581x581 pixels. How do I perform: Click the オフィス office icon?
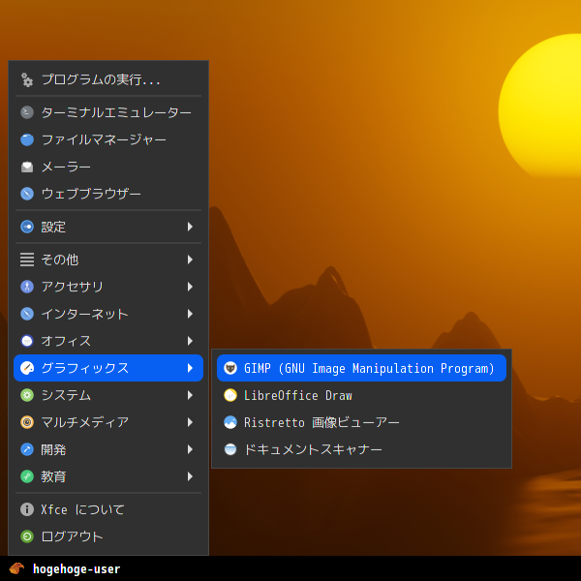[x=27, y=341]
